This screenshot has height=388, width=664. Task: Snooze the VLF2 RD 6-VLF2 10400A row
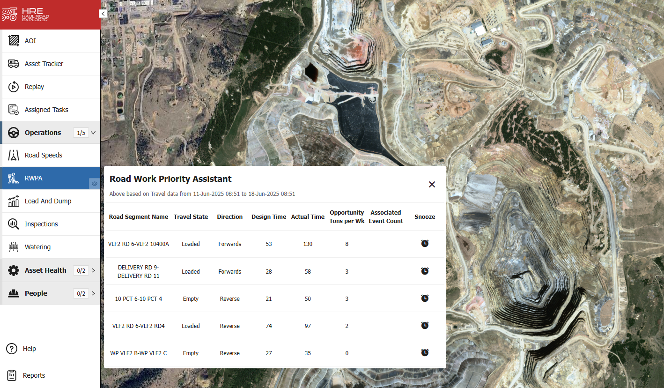click(x=425, y=243)
